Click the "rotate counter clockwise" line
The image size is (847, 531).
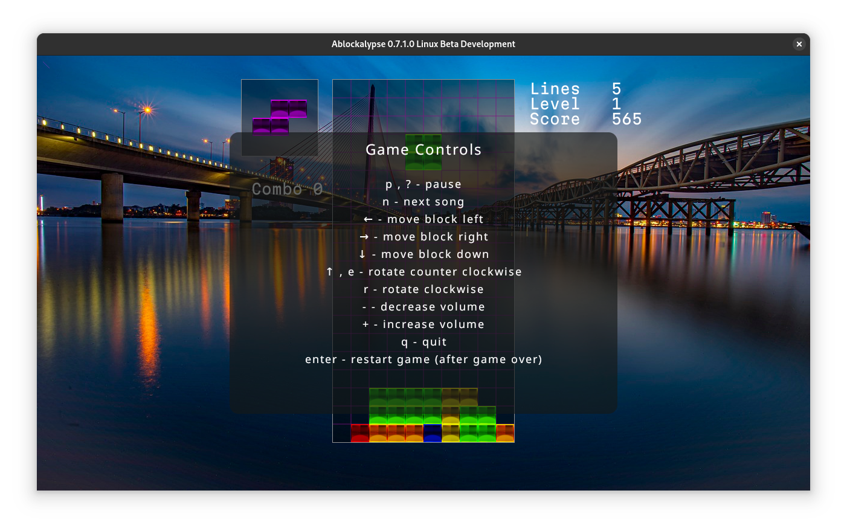(423, 272)
